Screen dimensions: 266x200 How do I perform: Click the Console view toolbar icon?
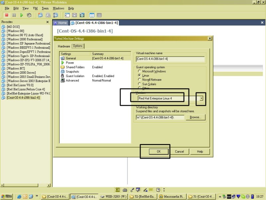99,15
